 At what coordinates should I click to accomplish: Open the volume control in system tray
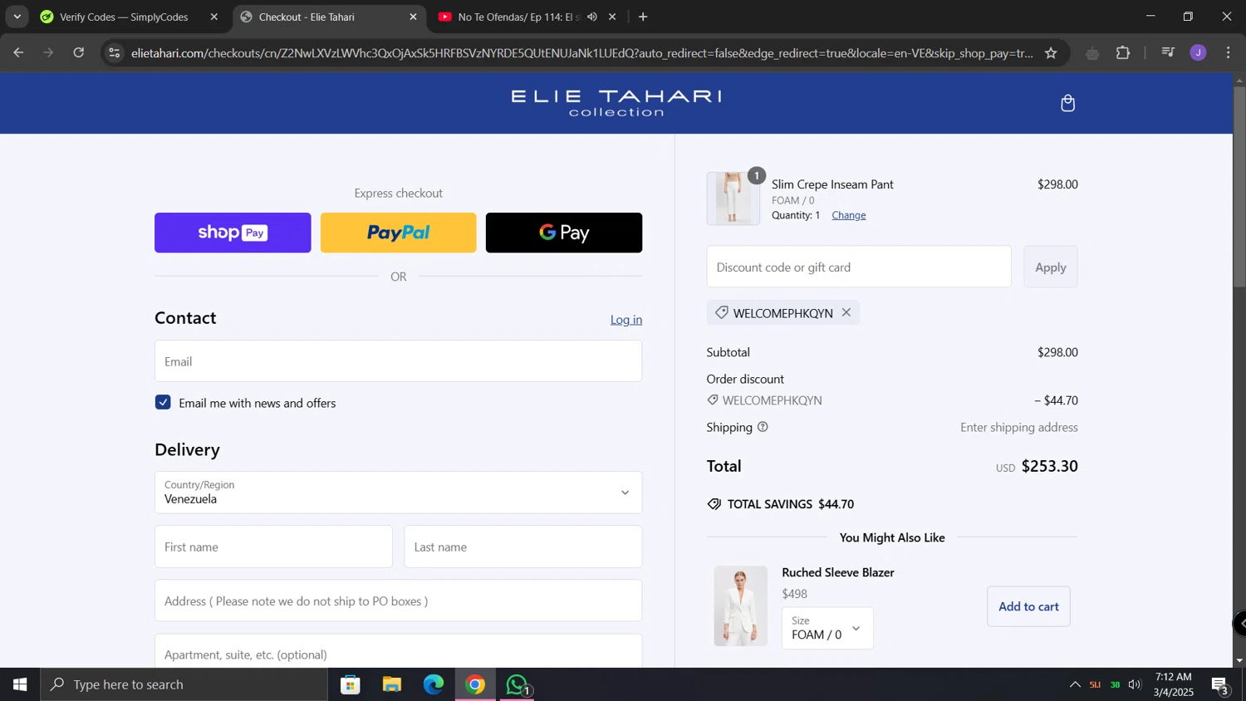point(1136,684)
